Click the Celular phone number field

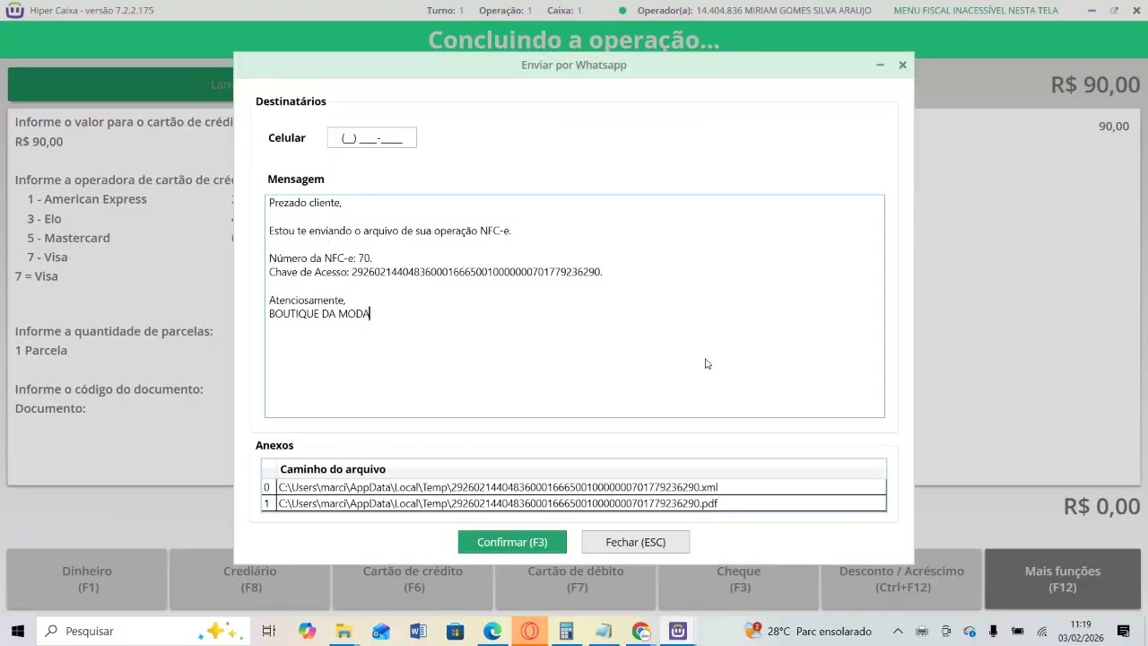[371, 138]
